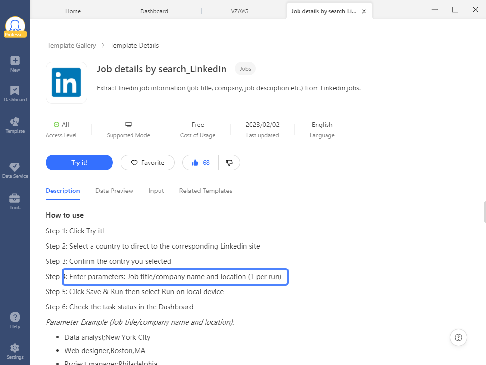The width and height of the screenshot is (486, 365).
Task: Click the vertical scrollbar on the right
Action: click(x=485, y=212)
